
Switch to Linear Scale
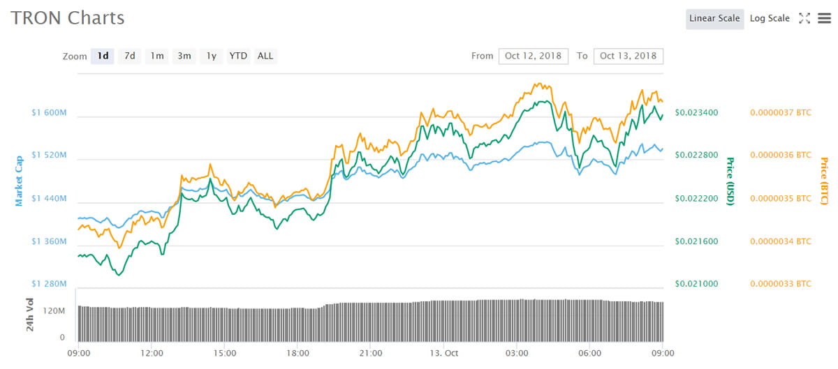(714, 18)
